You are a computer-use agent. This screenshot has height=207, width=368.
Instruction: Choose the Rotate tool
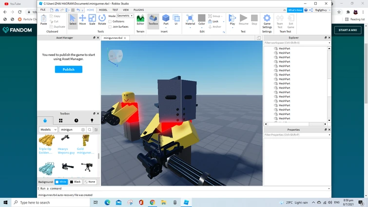[x=102, y=19]
